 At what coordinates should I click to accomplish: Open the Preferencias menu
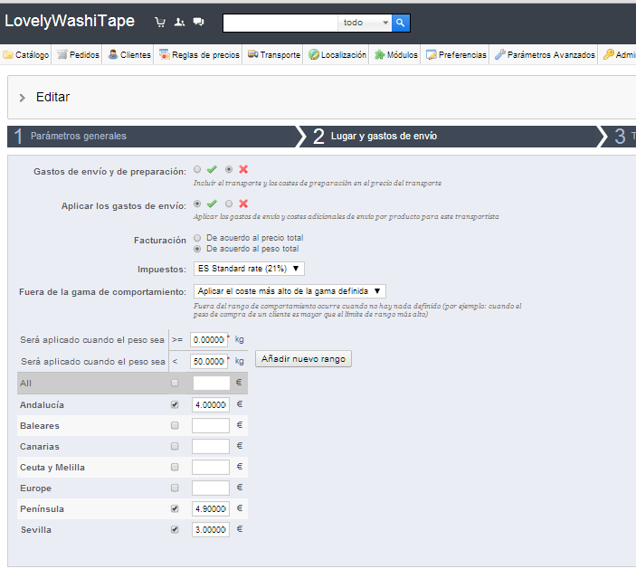pyautogui.click(x=456, y=55)
